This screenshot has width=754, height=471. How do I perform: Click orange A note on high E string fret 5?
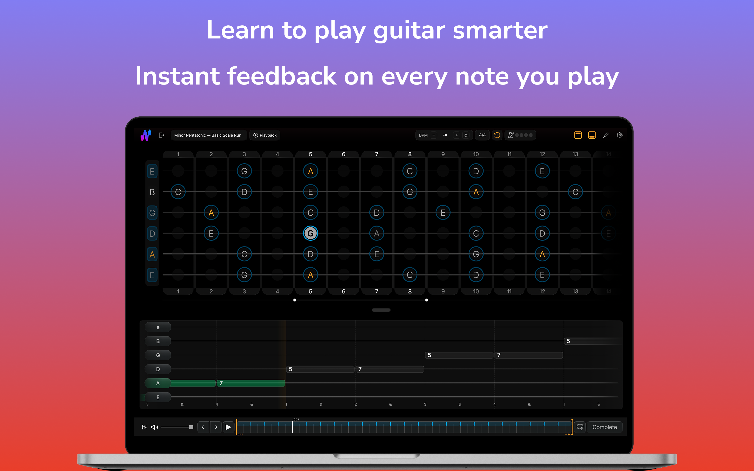[310, 171]
